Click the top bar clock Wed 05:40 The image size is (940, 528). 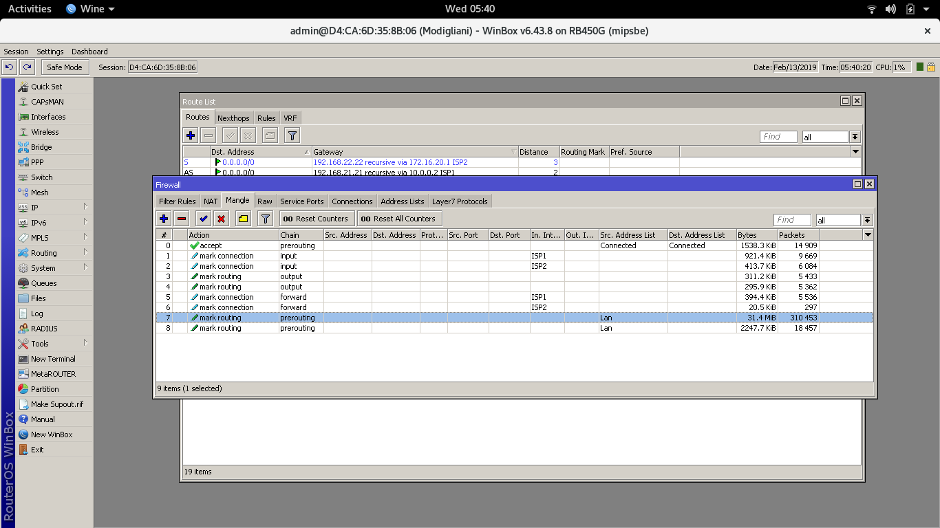470,9
